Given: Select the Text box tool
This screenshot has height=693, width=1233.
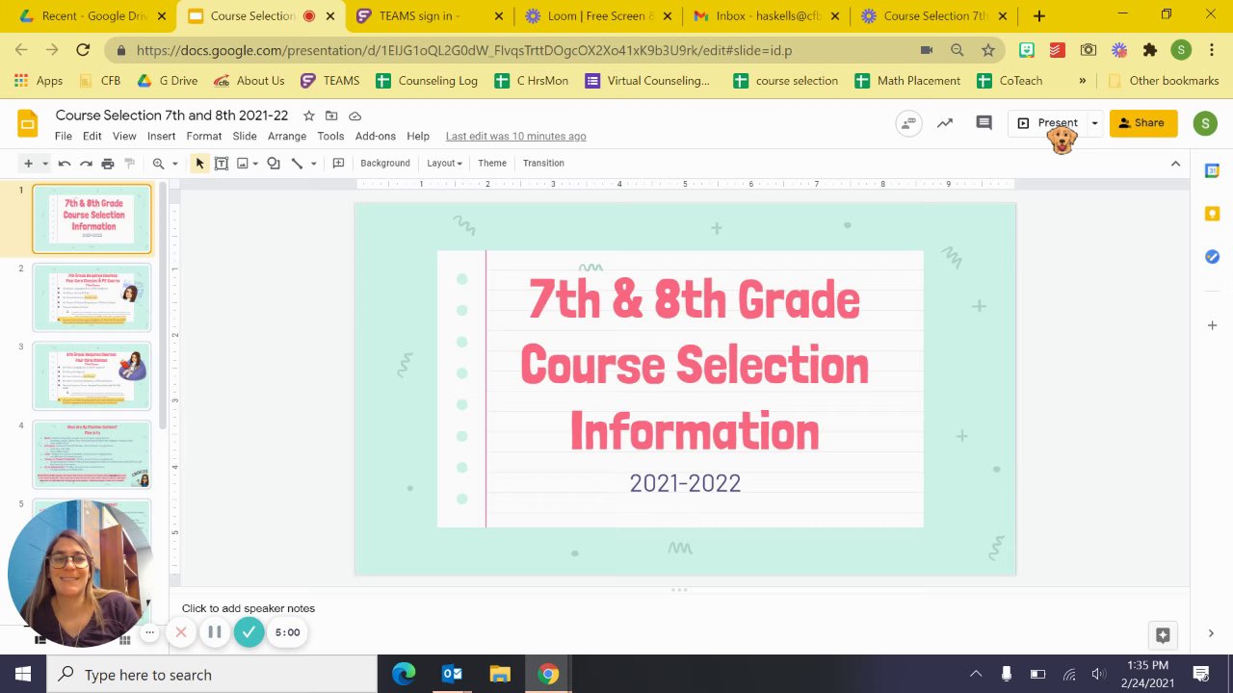Looking at the screenshot, I should (x=221, y=164).
